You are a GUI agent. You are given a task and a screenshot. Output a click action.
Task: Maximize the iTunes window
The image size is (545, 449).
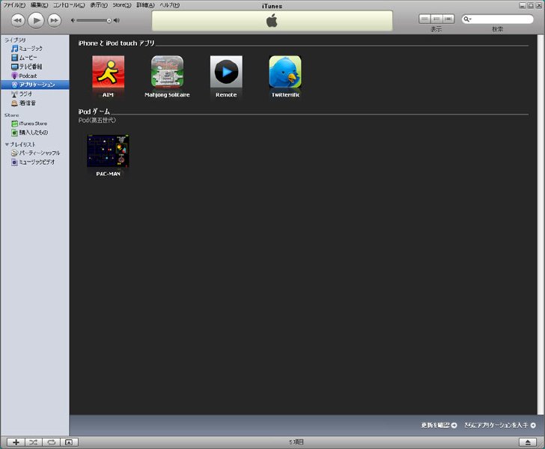(x=531, y=5)
